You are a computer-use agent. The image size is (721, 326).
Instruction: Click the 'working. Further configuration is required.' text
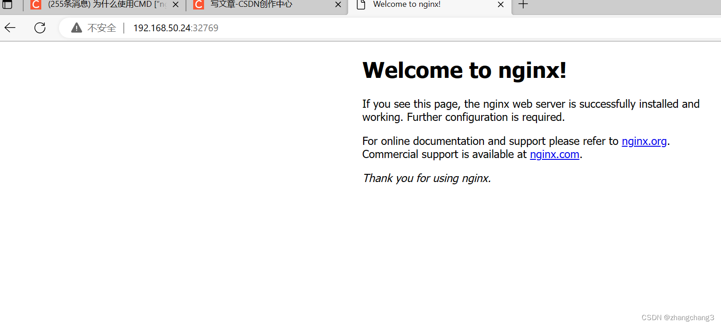pyautogui.click(x=463, y=117)
